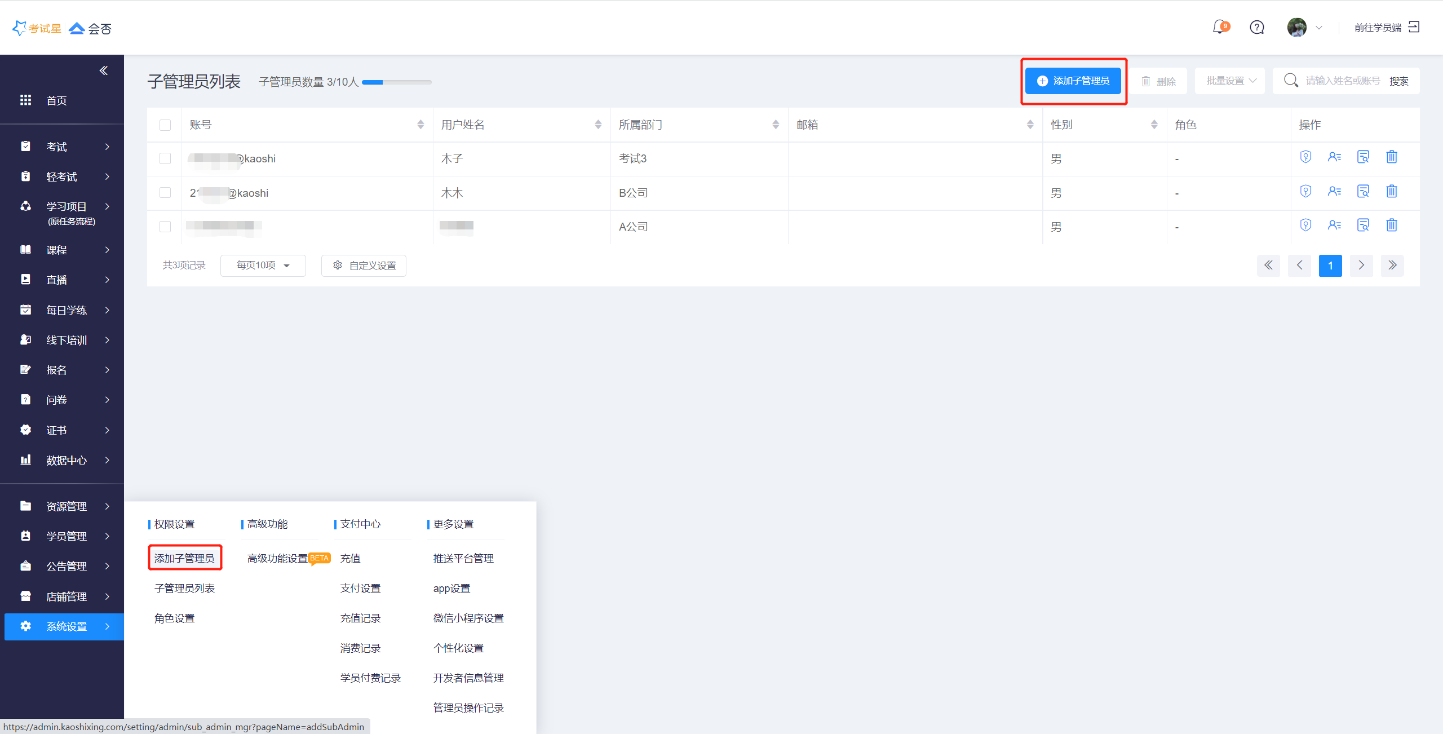The width and height of the screenshot is (1443, 734).
Task: Select 角色设置 in the settings submenu
Action: pos(174,618)
